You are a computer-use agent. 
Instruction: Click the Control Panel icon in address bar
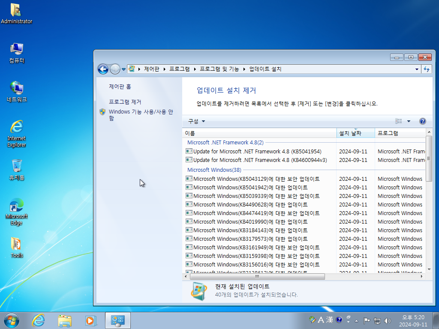click(132, 69)
